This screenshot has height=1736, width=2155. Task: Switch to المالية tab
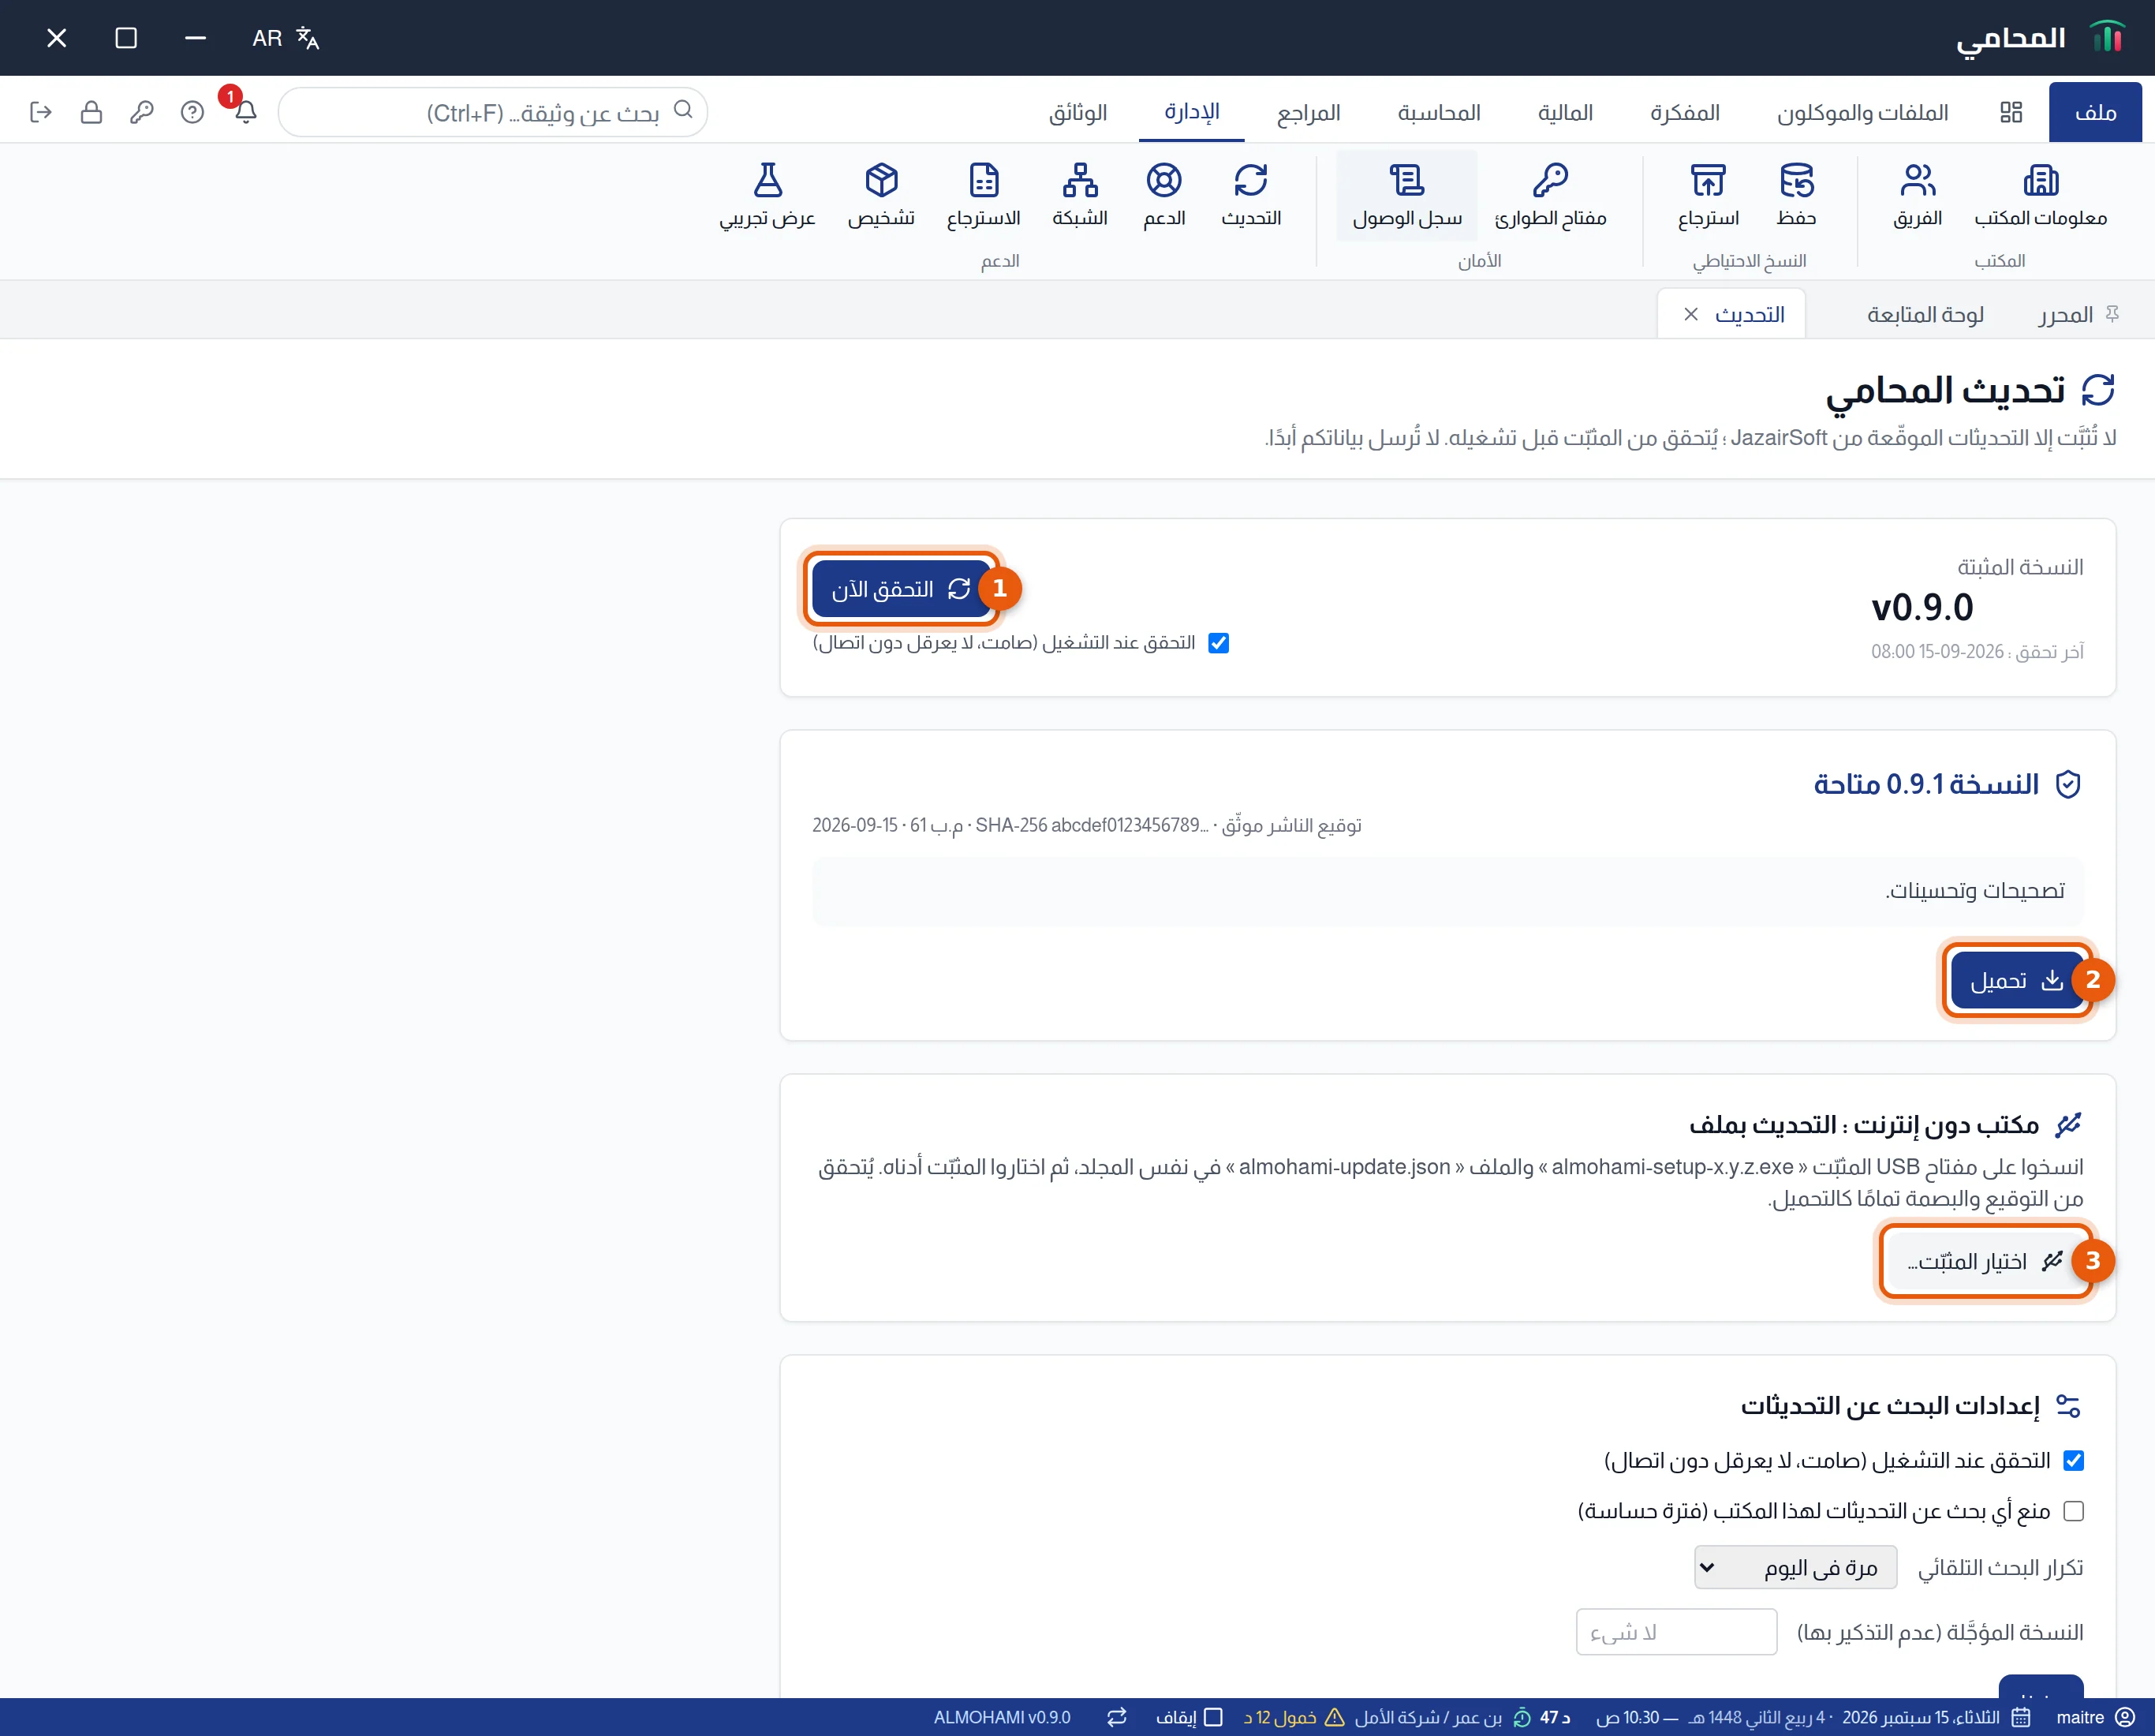[x=1564, y=112]
